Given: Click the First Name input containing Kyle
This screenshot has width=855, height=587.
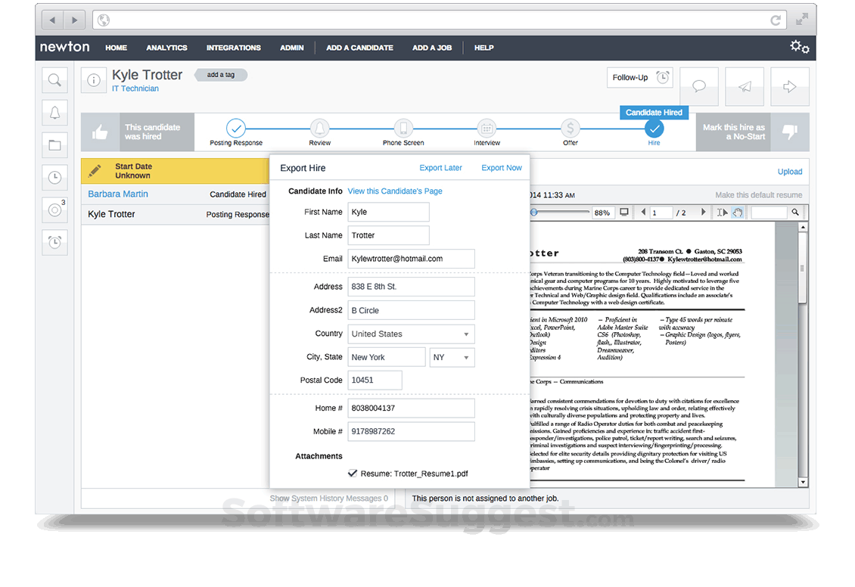Looking at the screenshot, I should [388, 212].
